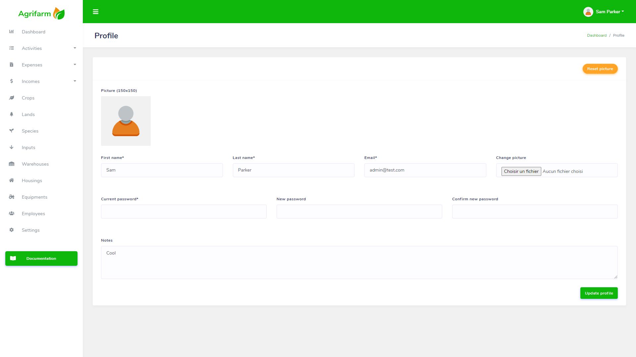Click the Documentation book icon
636x357 pixels.
coord(13,258)
